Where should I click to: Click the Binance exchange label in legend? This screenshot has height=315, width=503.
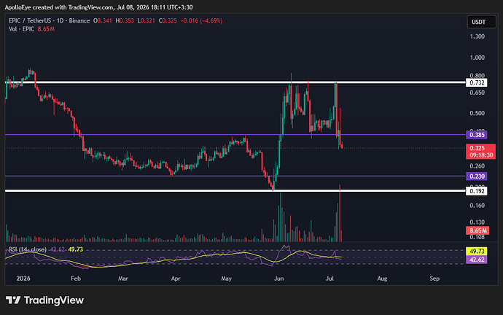[79, 20]
